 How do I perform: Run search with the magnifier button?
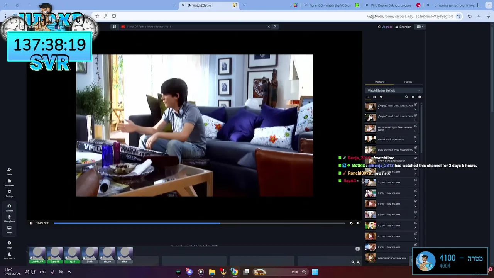(275, 27)
